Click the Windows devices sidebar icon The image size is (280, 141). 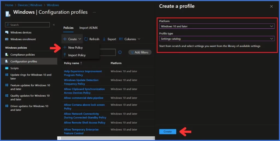pos(7,32)
